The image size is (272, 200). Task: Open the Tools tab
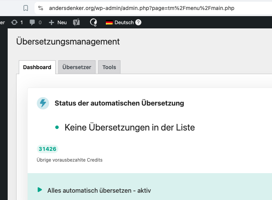point(109,67)
